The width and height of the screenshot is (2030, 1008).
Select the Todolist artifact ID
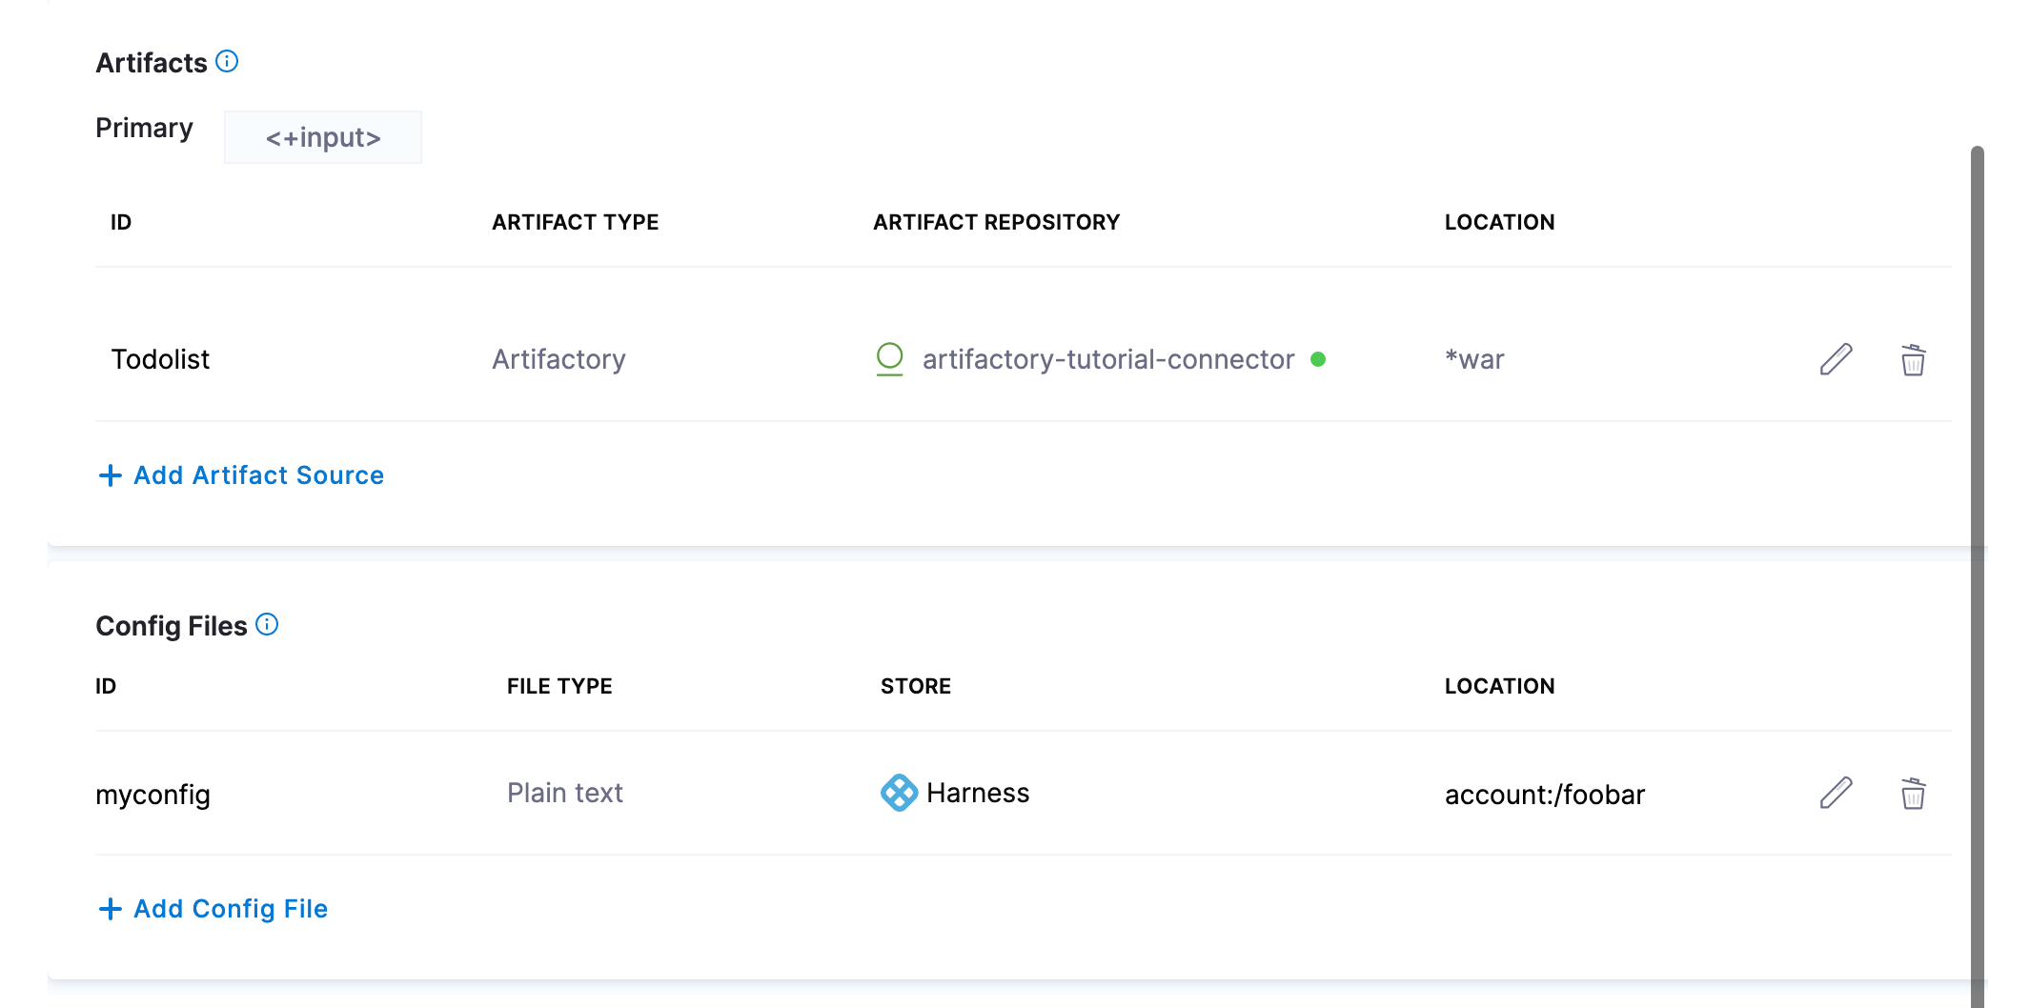click(x=160, y=359)
